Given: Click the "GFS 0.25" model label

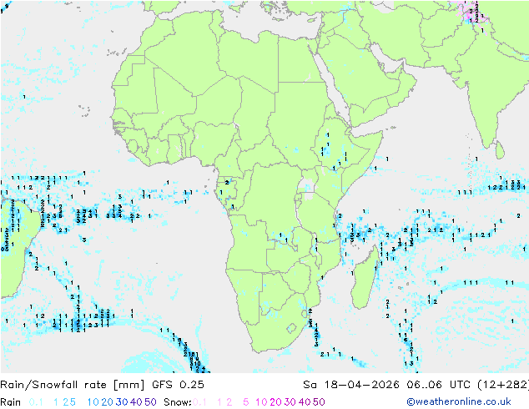Looking at the screenshot, I should click(x=178, y=385).
